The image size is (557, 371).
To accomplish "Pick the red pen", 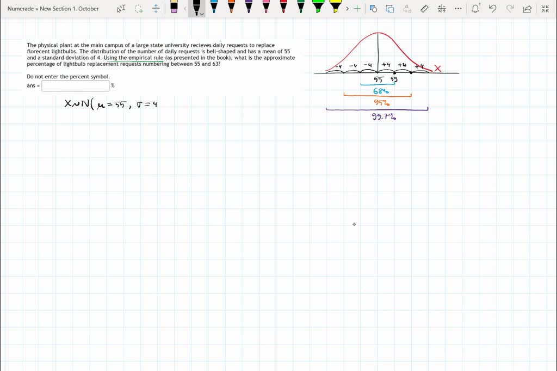I will (283, 8).
